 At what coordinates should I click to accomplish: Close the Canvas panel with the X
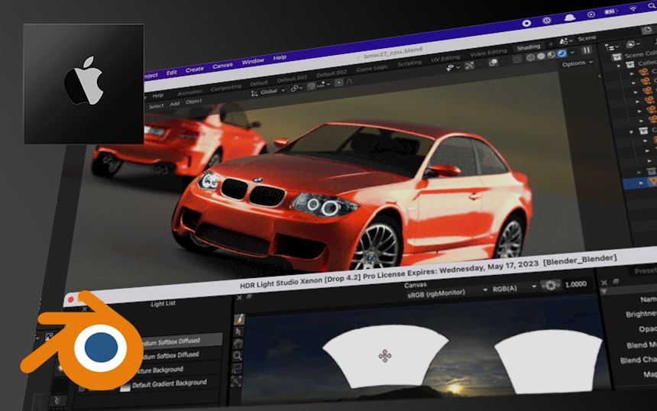[x=239, y=297]
